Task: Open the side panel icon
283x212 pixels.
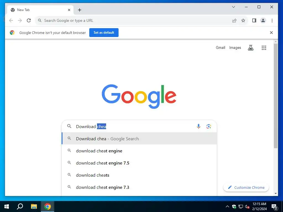Action: (254, 20)
